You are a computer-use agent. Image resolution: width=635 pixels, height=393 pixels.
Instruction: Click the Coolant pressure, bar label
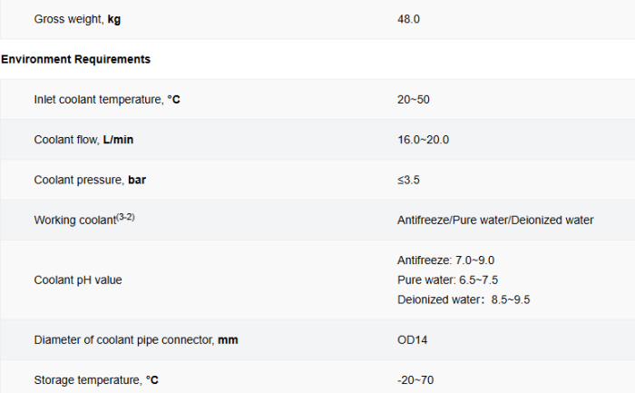click(90, 180)
